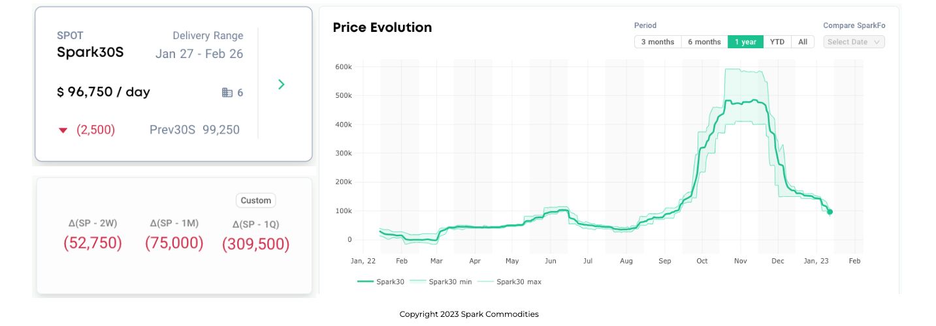Click the latest price dot on chart
The height and width of the screenshot is (326, 936).
tap(830, 211)
